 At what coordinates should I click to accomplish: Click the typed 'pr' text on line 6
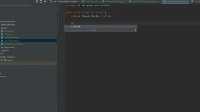point(72,23)
